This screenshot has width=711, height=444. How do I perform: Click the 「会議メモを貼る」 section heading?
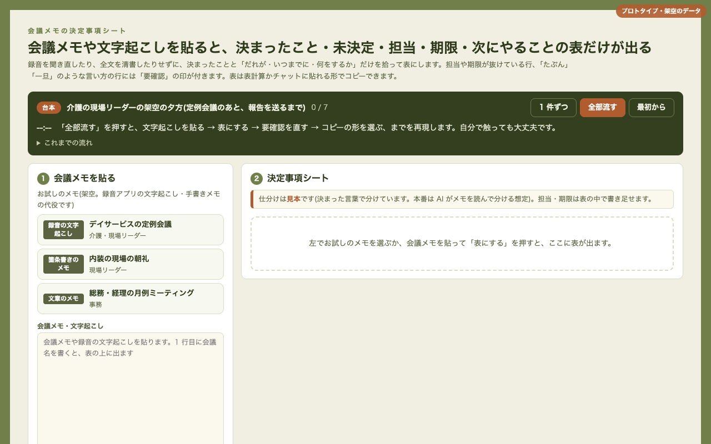pyautogui.click(x=84, y=178)
